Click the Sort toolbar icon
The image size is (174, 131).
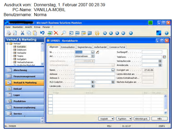(97, 33)
